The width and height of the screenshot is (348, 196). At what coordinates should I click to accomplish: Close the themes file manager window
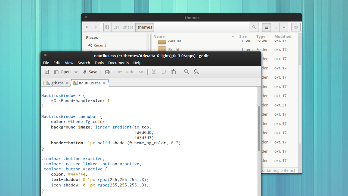click(x=86, y=17)
